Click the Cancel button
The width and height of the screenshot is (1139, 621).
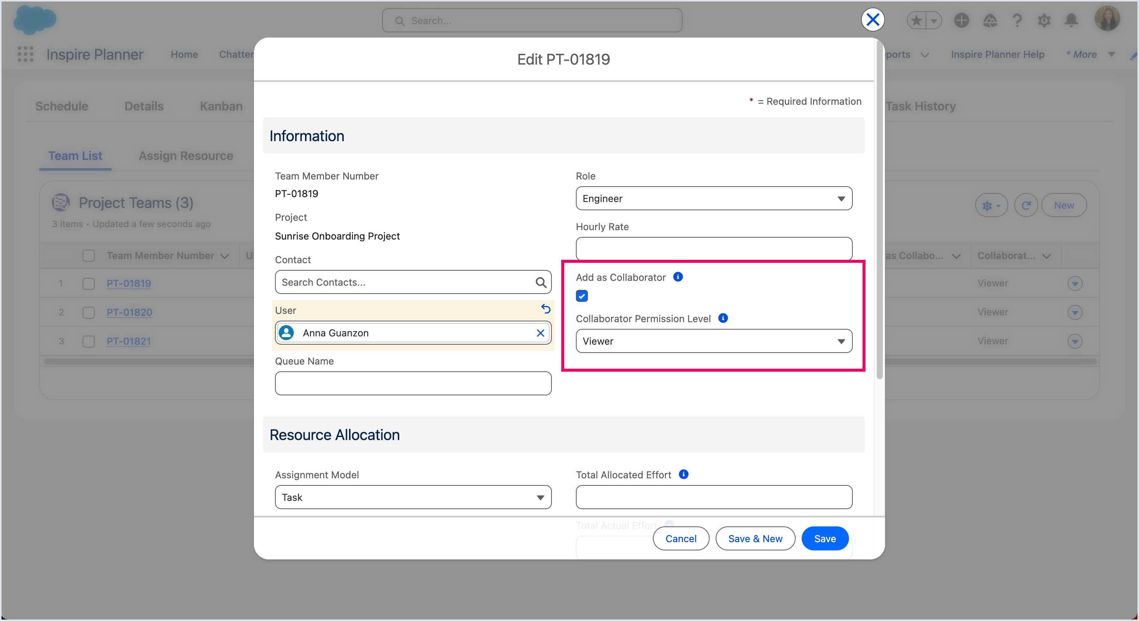click(680, 538)
